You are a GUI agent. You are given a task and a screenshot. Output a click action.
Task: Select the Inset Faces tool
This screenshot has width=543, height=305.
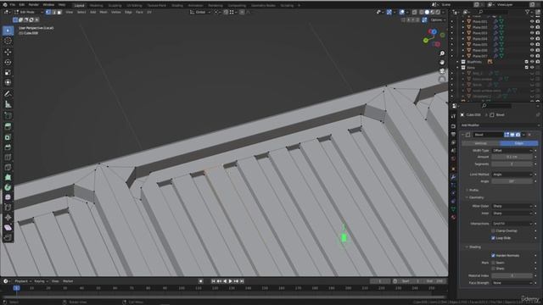click(8, 137)
